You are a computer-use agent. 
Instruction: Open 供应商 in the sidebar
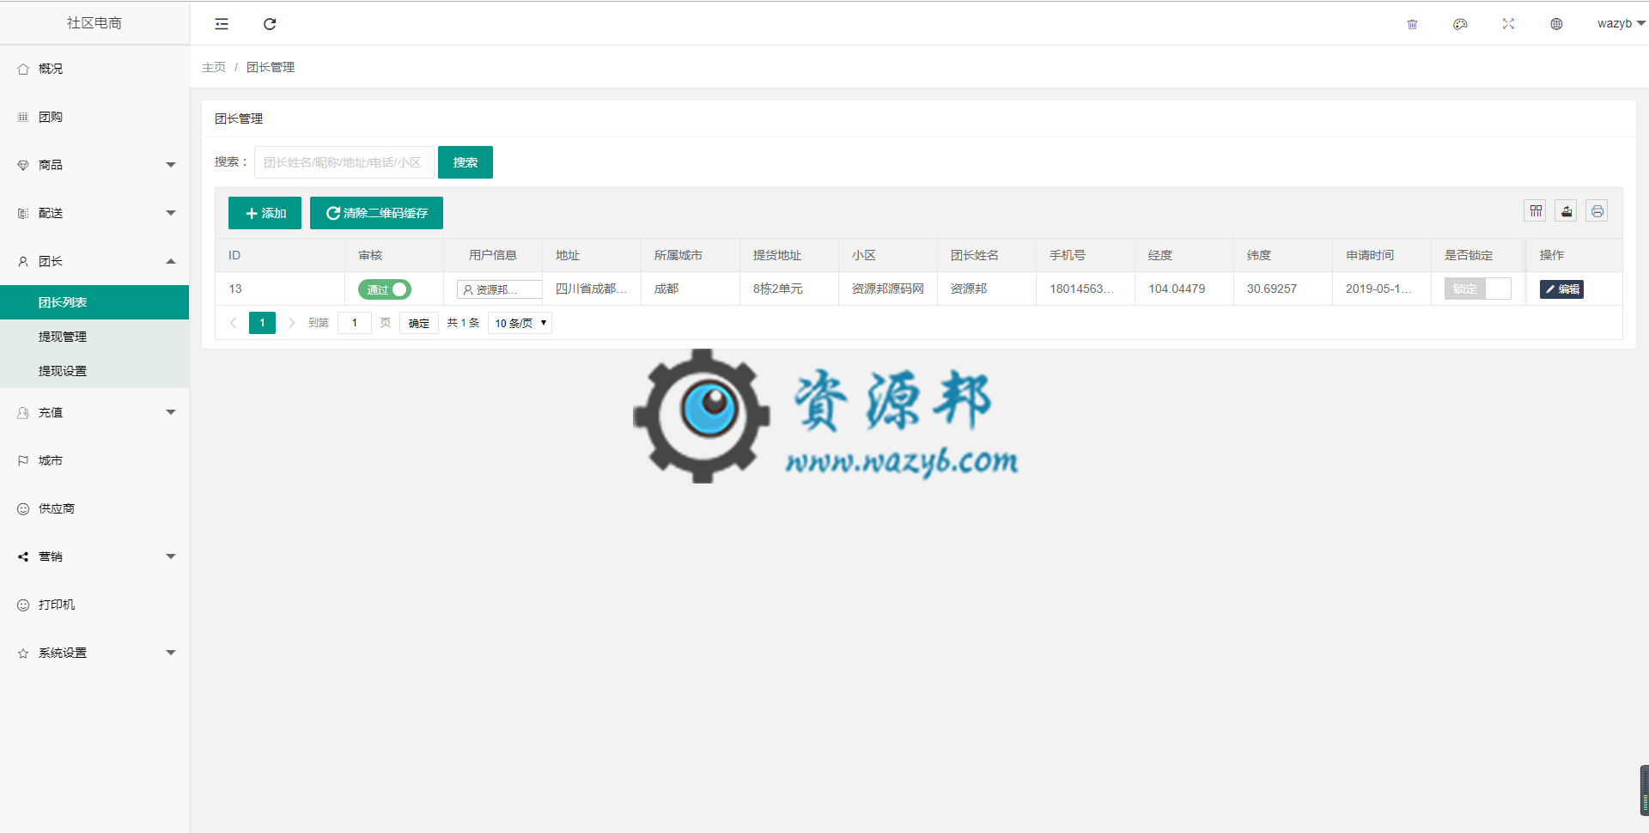(x=94, y=508)
